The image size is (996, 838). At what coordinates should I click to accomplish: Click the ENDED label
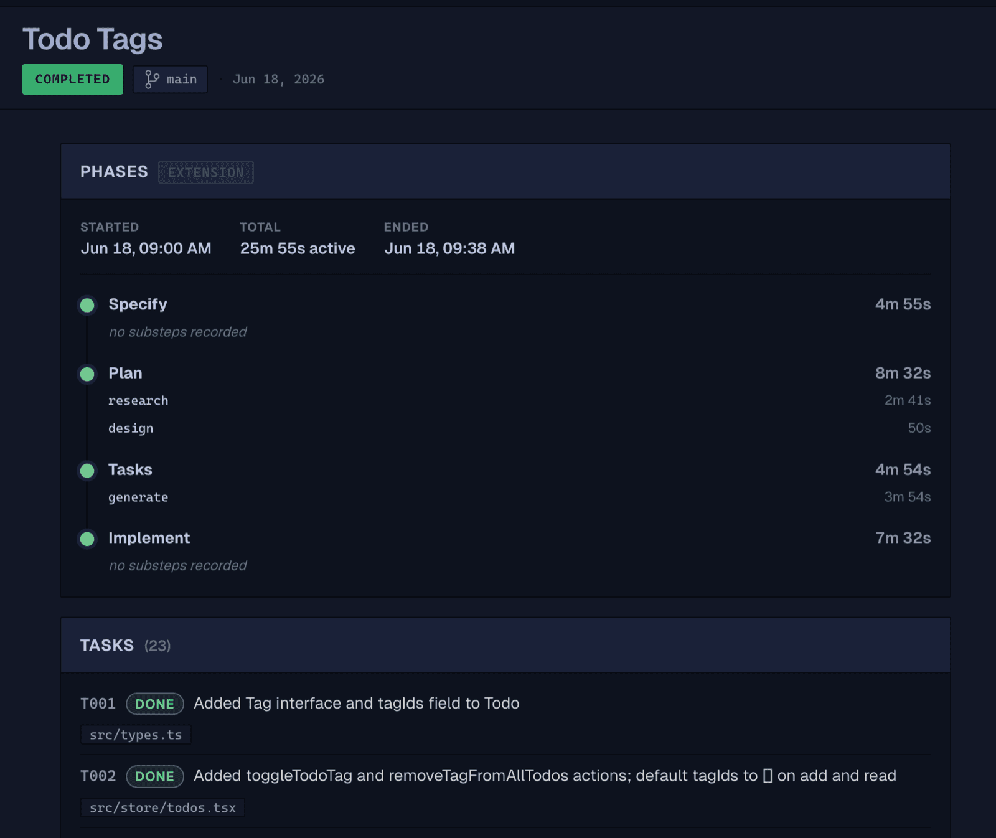(x=406, y=227)
